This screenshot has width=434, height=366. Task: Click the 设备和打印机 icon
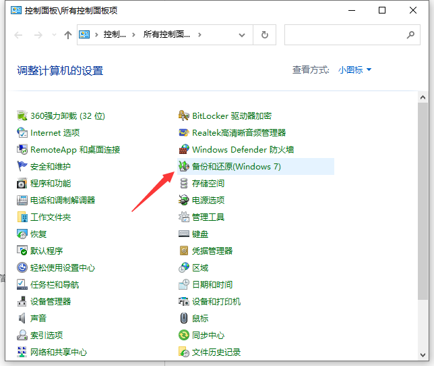coord(184,302)
